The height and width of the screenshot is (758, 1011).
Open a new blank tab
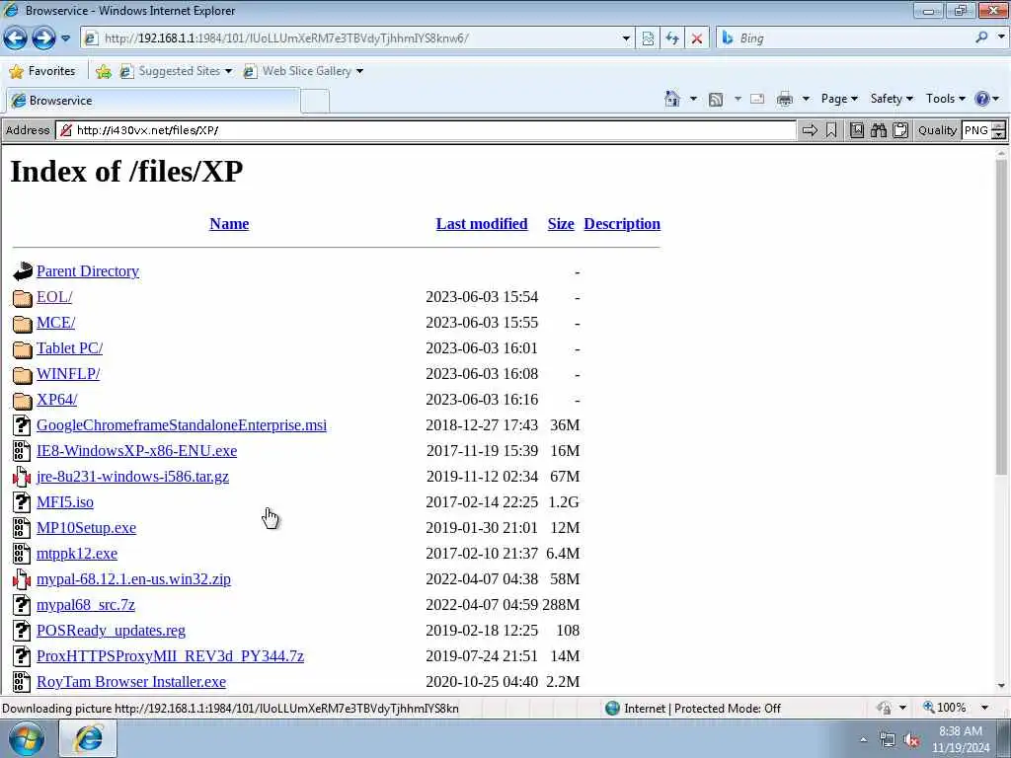(x=315, y=102)
